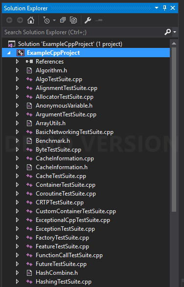This screenshot has width=184, height=287.
Task: Select FunctionCallTestSuite.cpp file
Action: pos(69,255)
